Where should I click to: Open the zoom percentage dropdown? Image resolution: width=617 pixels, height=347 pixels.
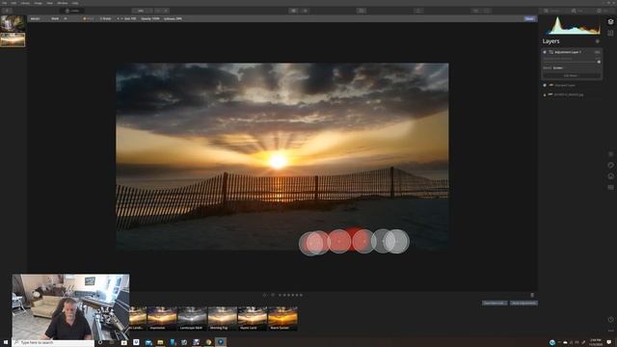[142, 11]
